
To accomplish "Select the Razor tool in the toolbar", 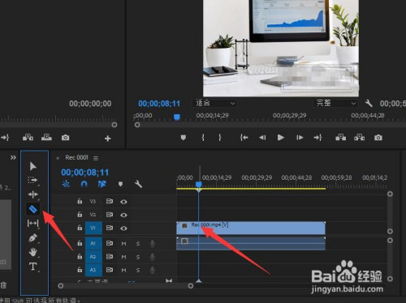I will click(33, 209).
